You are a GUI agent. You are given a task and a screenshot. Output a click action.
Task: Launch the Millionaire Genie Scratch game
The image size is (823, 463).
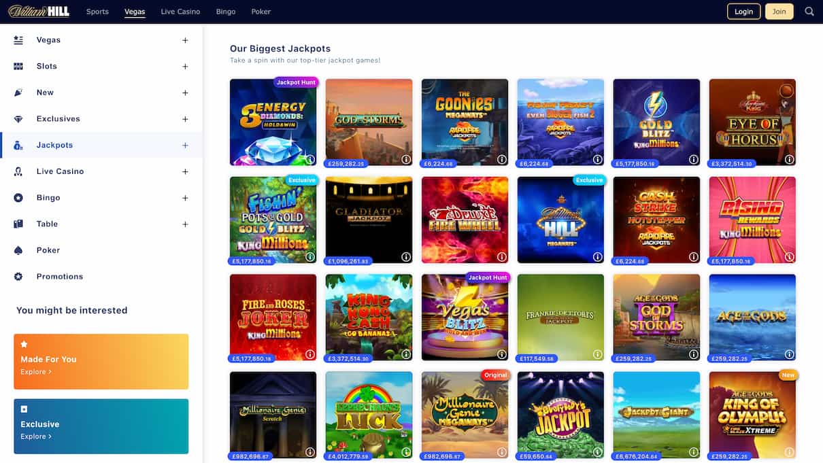tap(273, 415)
